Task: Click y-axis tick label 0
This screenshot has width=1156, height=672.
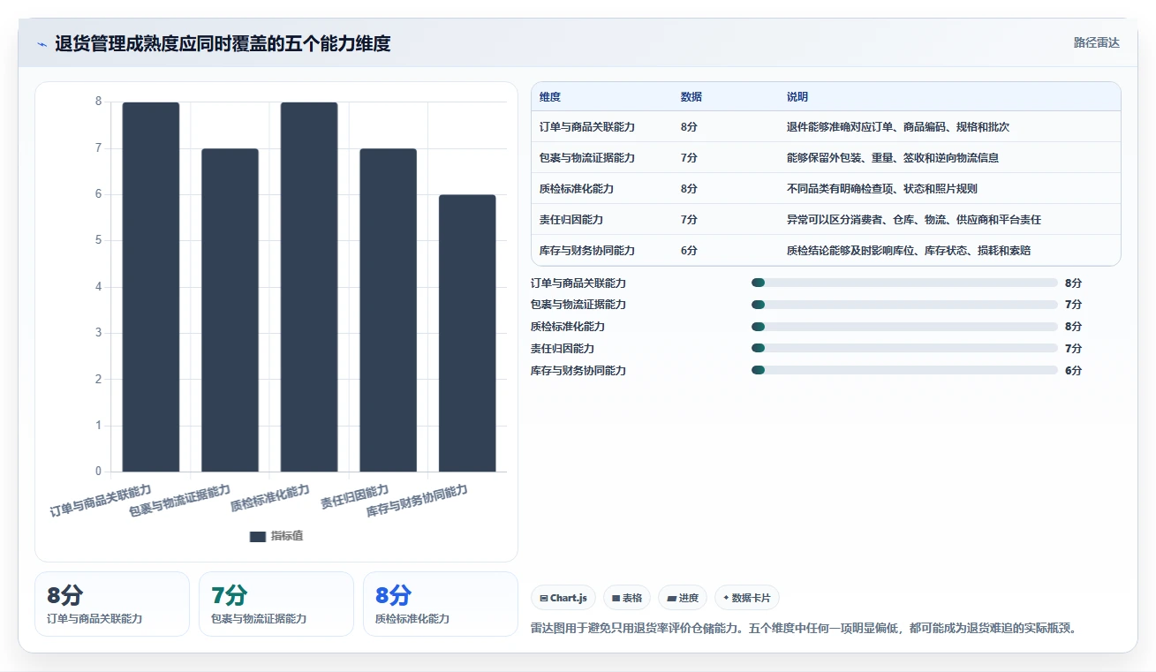Action: (x=98, y=472)
